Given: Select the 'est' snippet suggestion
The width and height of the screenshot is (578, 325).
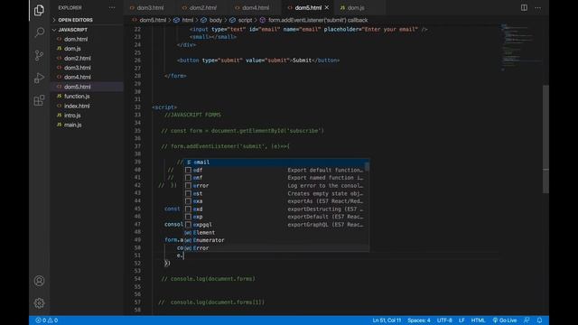Looking at the screenshot, I should 276,193.
